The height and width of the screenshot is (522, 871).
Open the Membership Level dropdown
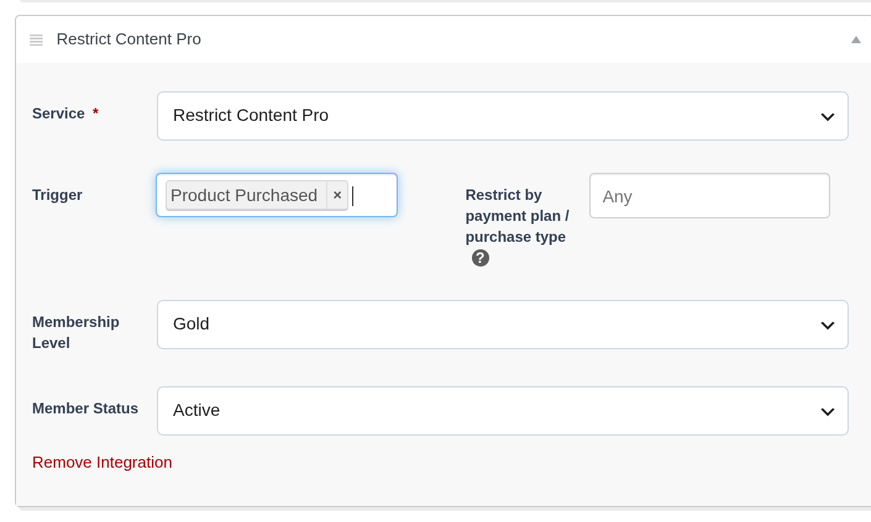pyautogui.click(x=503, y=325)
